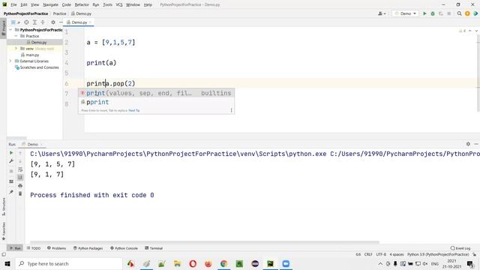Switch to the Demo.py editor tab

79,22
